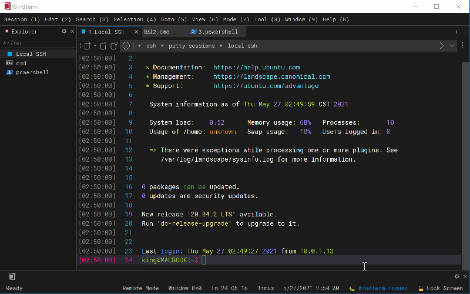The width and height of the screenshot is (470, 294).
Task: Collapse the fold marker on line 23
Action: (137, 251)
